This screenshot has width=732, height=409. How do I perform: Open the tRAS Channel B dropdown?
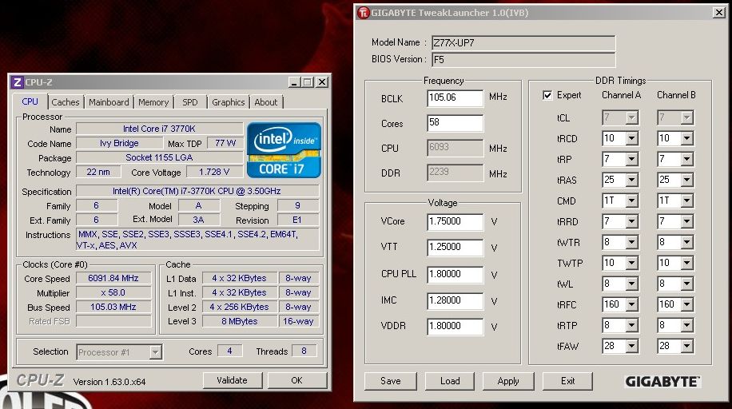(686, 181)
